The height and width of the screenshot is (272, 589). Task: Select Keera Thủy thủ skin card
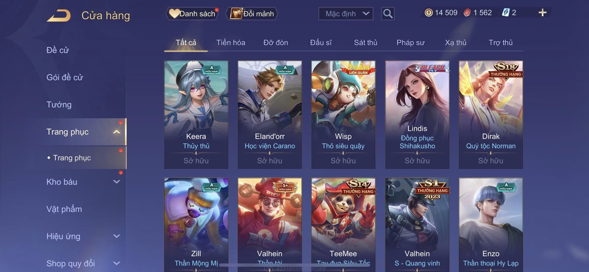pyautogui.click(x=196, y=115)
